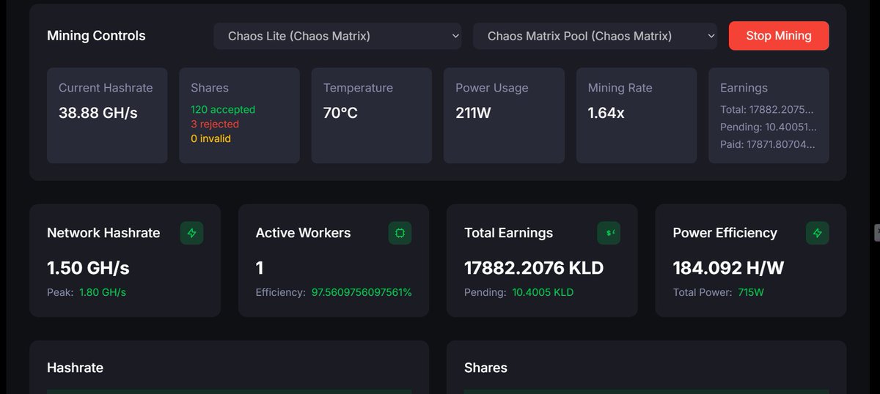The height and width of the screenshot is (394, 880).
Task: Click the Temperature 70°C card
Action: [372, 116]
